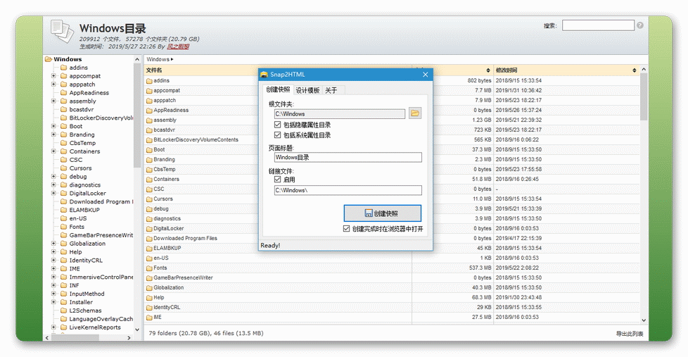Click the Snap2HTML app icon in the title bar
This screenshot has height=357, width=688.
(264, 74)
